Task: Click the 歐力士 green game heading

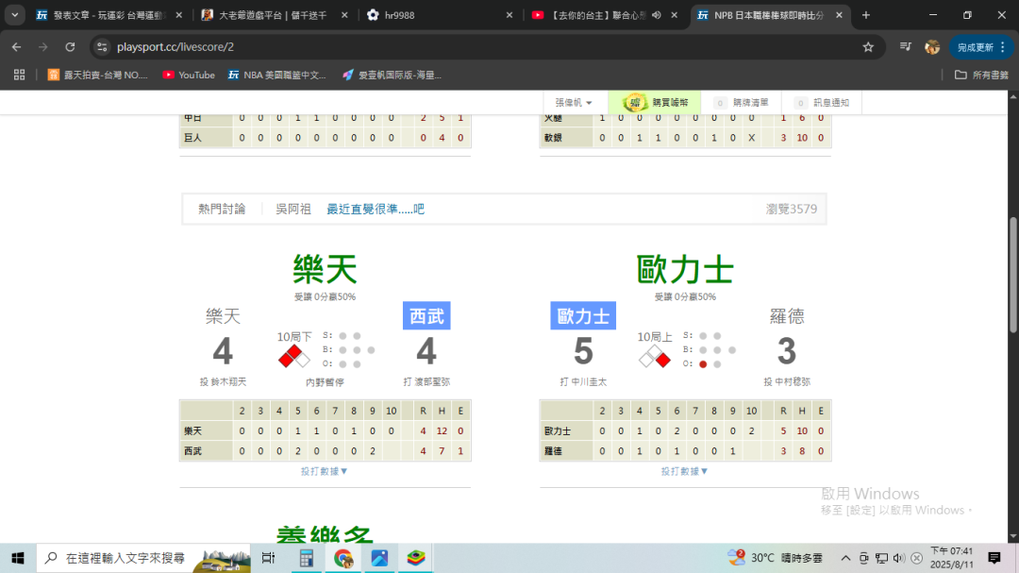Action: point(685,269)
